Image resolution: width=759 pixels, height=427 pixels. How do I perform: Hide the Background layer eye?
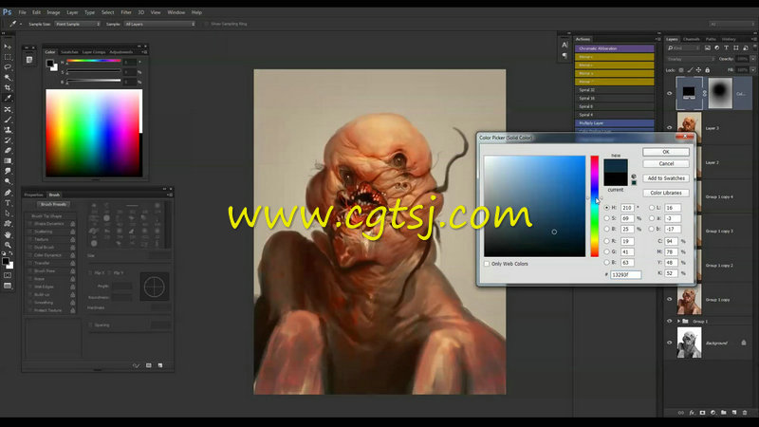tap(670, 343)
